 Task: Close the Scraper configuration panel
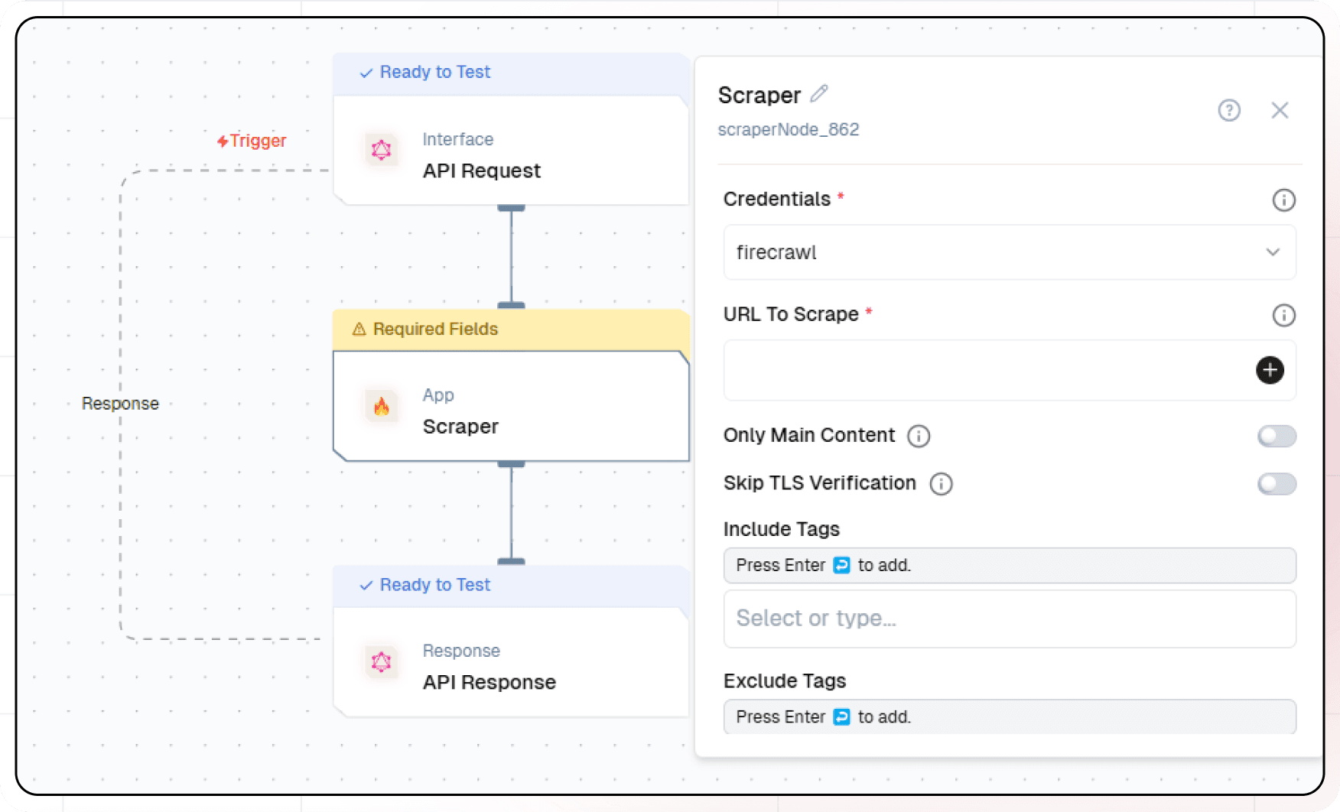click(x=1280, y=111)
